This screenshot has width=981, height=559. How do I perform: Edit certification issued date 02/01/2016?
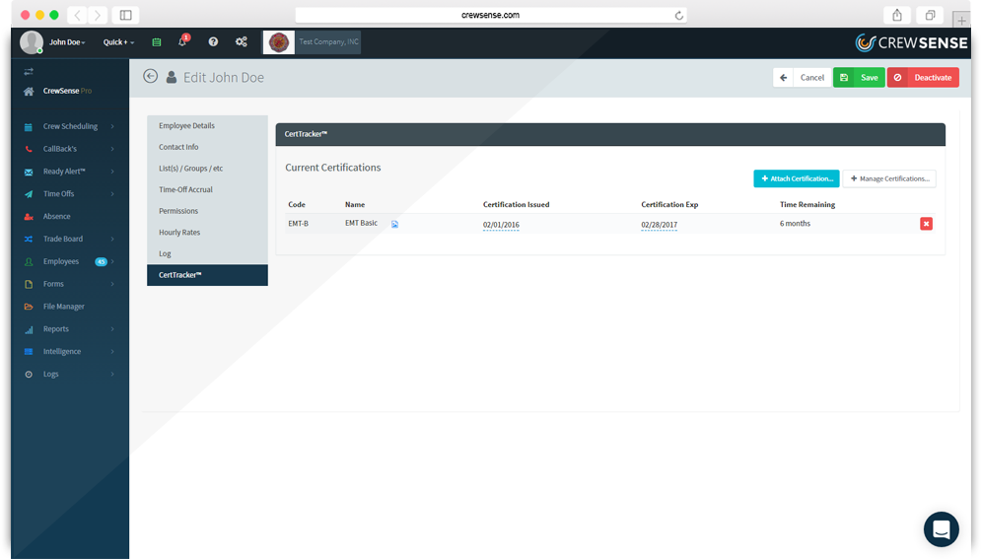[x=501, y=225]
